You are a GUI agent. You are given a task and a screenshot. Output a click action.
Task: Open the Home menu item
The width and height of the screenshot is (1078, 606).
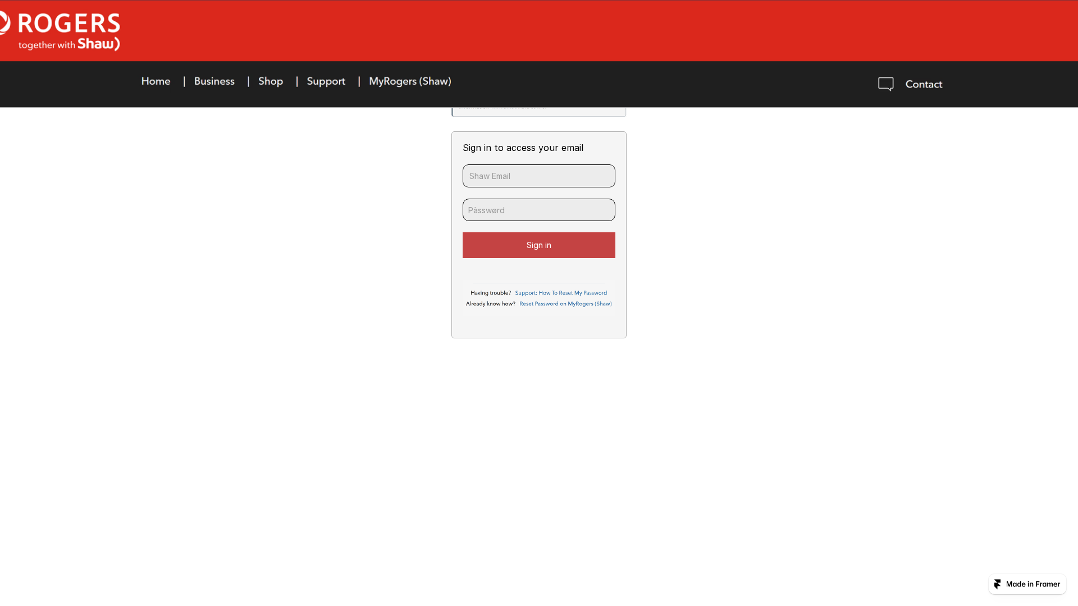[156, 81]
